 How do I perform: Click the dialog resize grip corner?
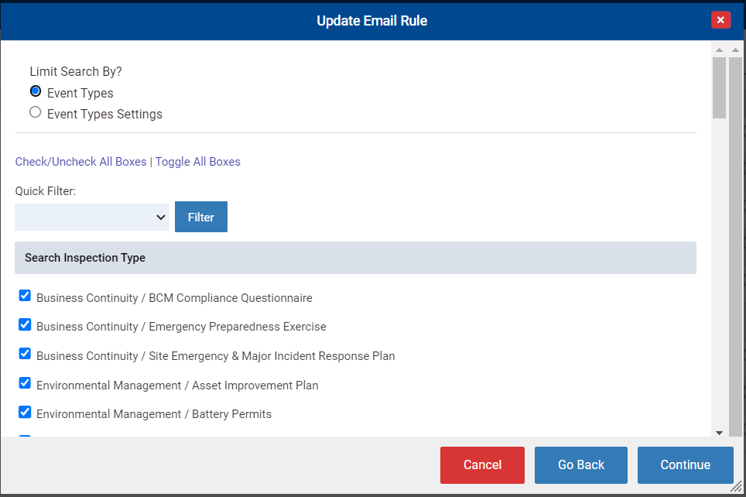click(736, 486)
